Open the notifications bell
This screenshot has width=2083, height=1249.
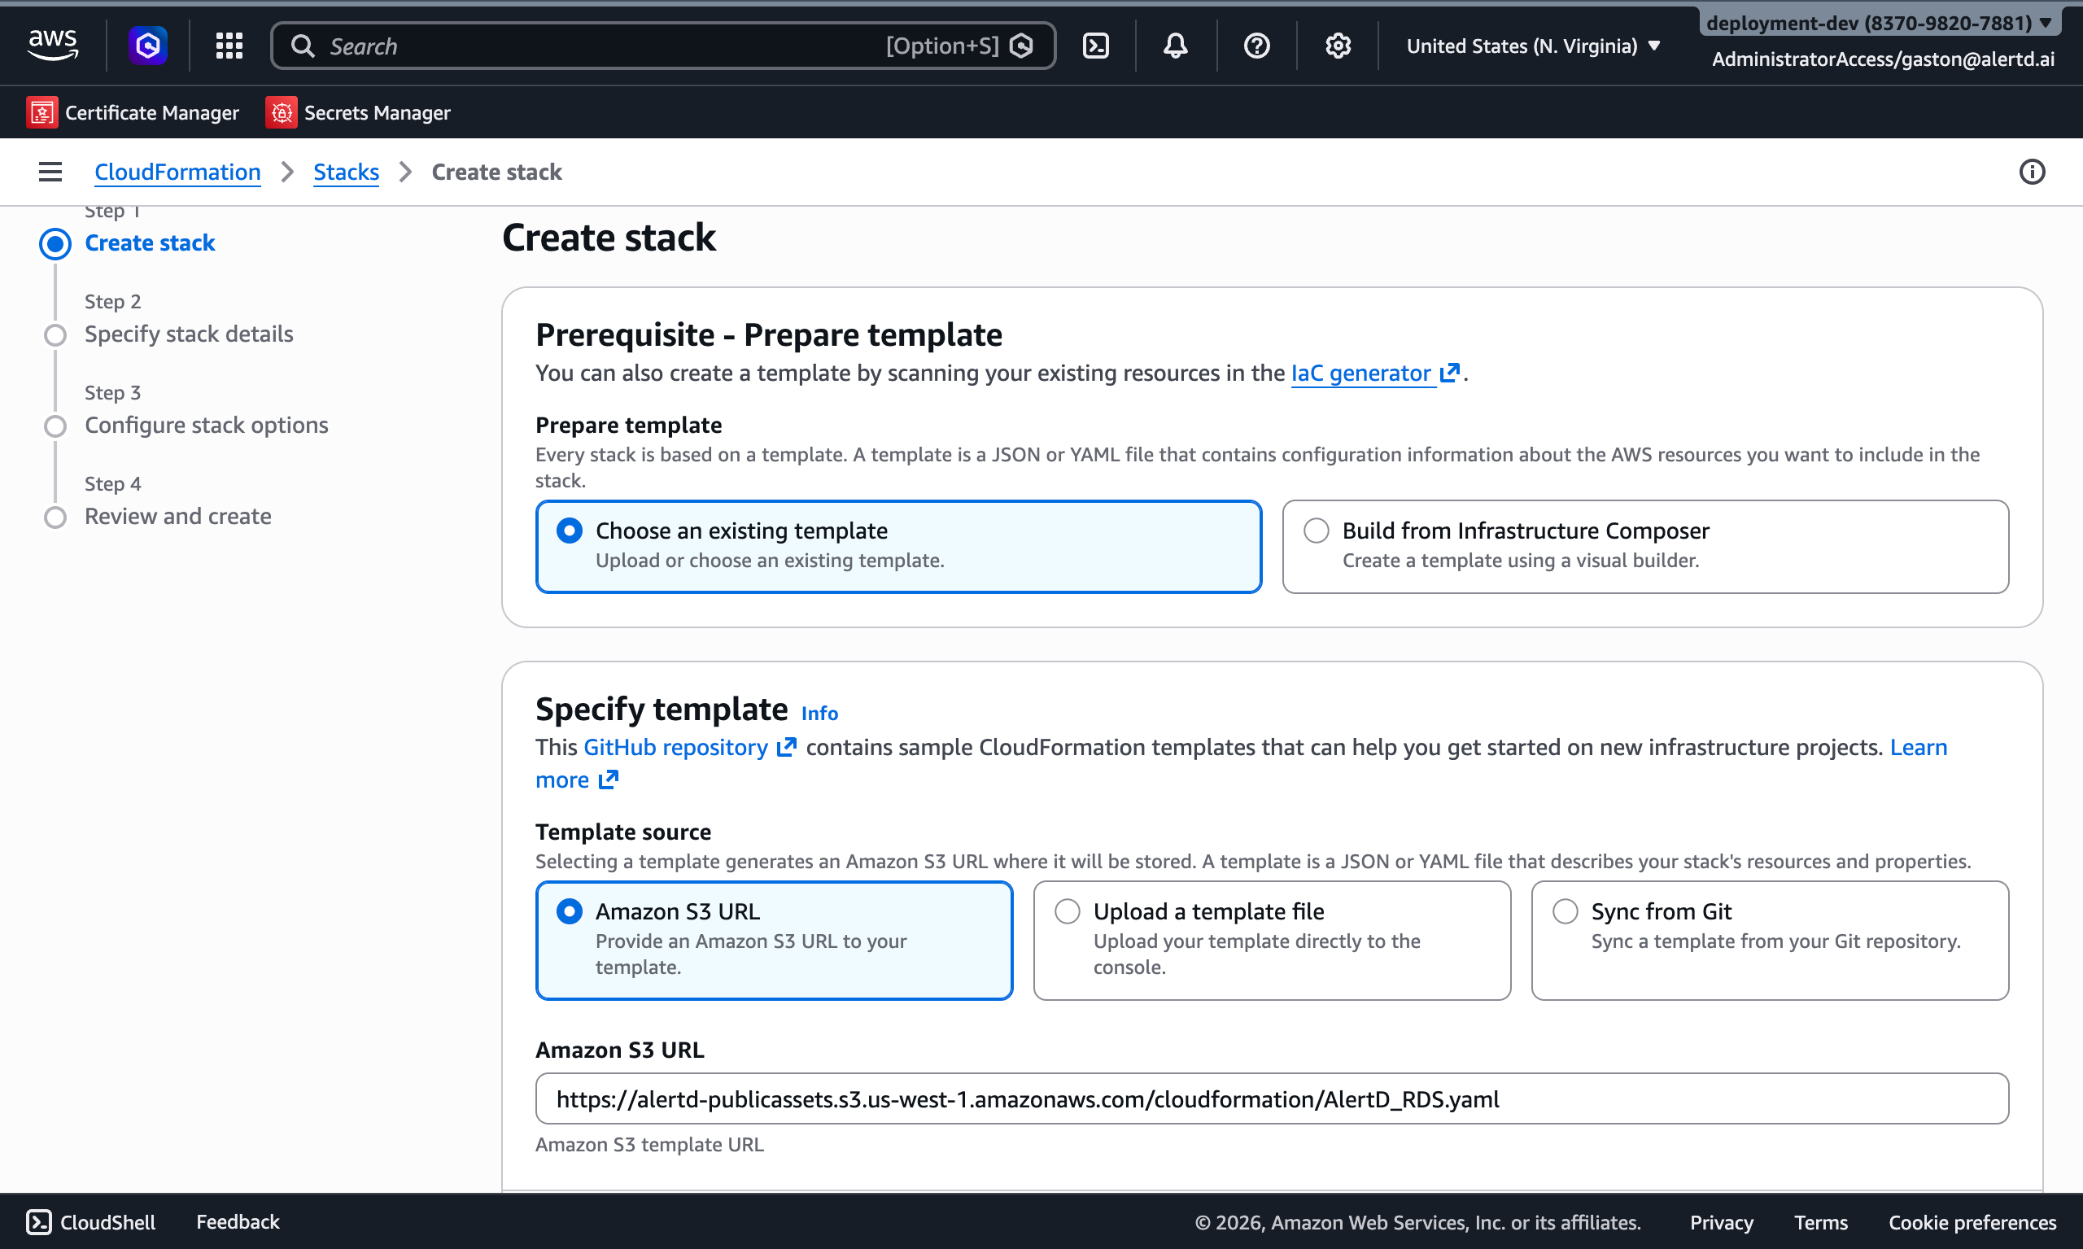pyautogui.click(x=1176, y=46)
